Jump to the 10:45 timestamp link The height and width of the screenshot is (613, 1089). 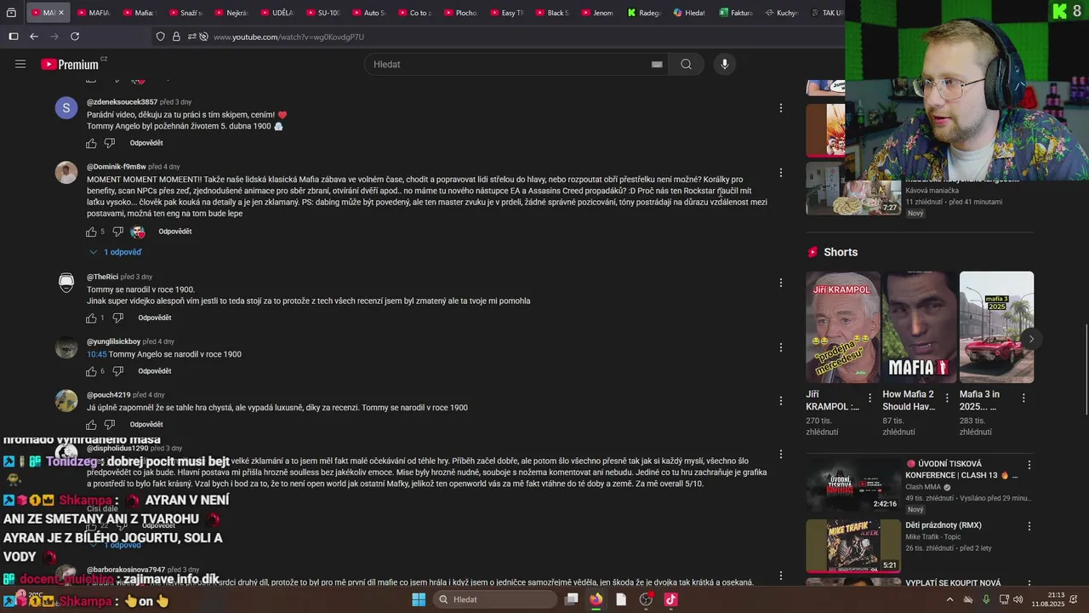pos(96,354)
